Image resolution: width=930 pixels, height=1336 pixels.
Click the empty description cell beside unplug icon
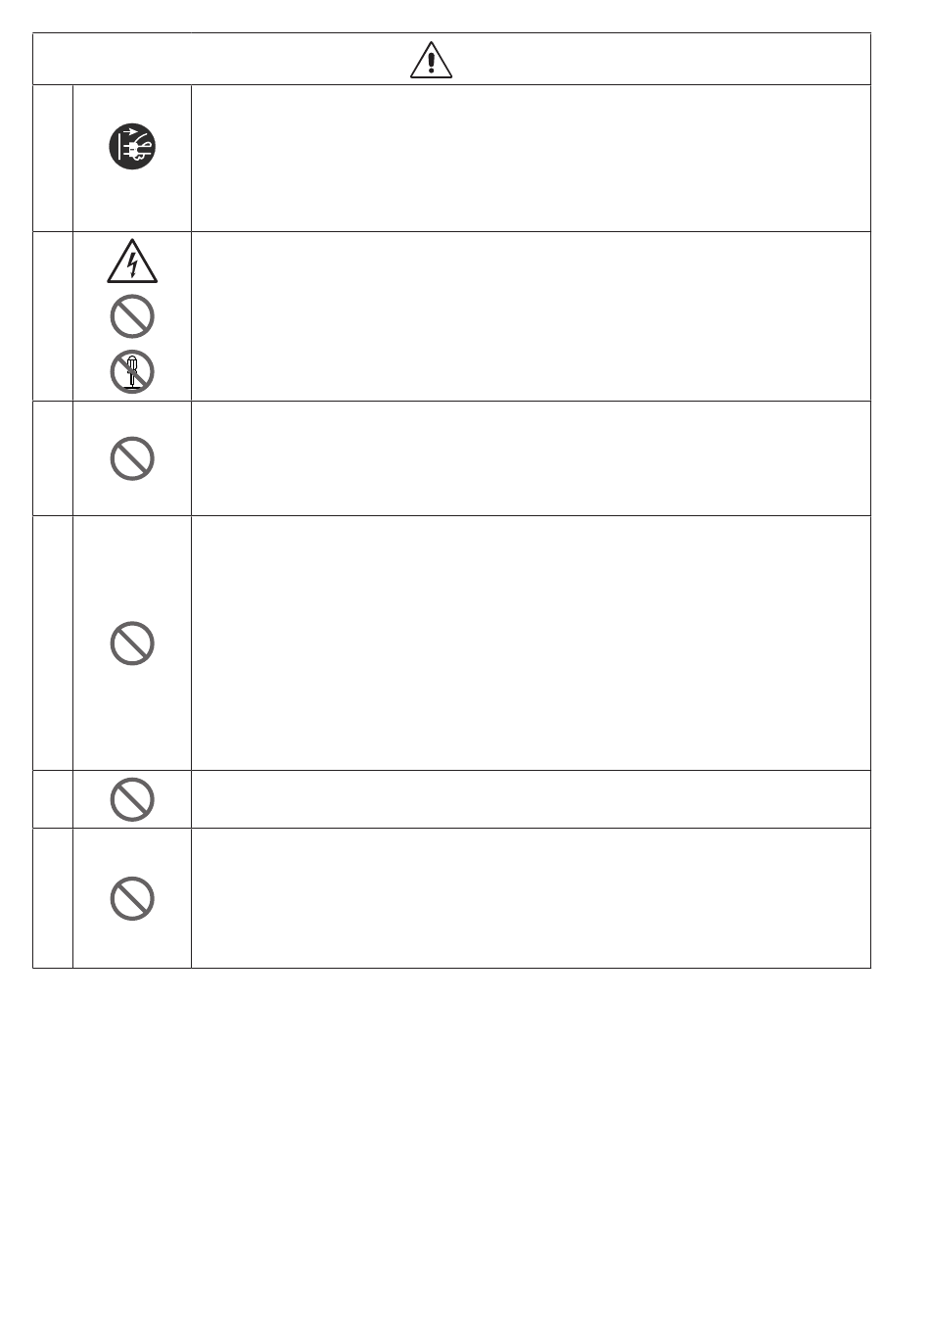click(531, 159)
